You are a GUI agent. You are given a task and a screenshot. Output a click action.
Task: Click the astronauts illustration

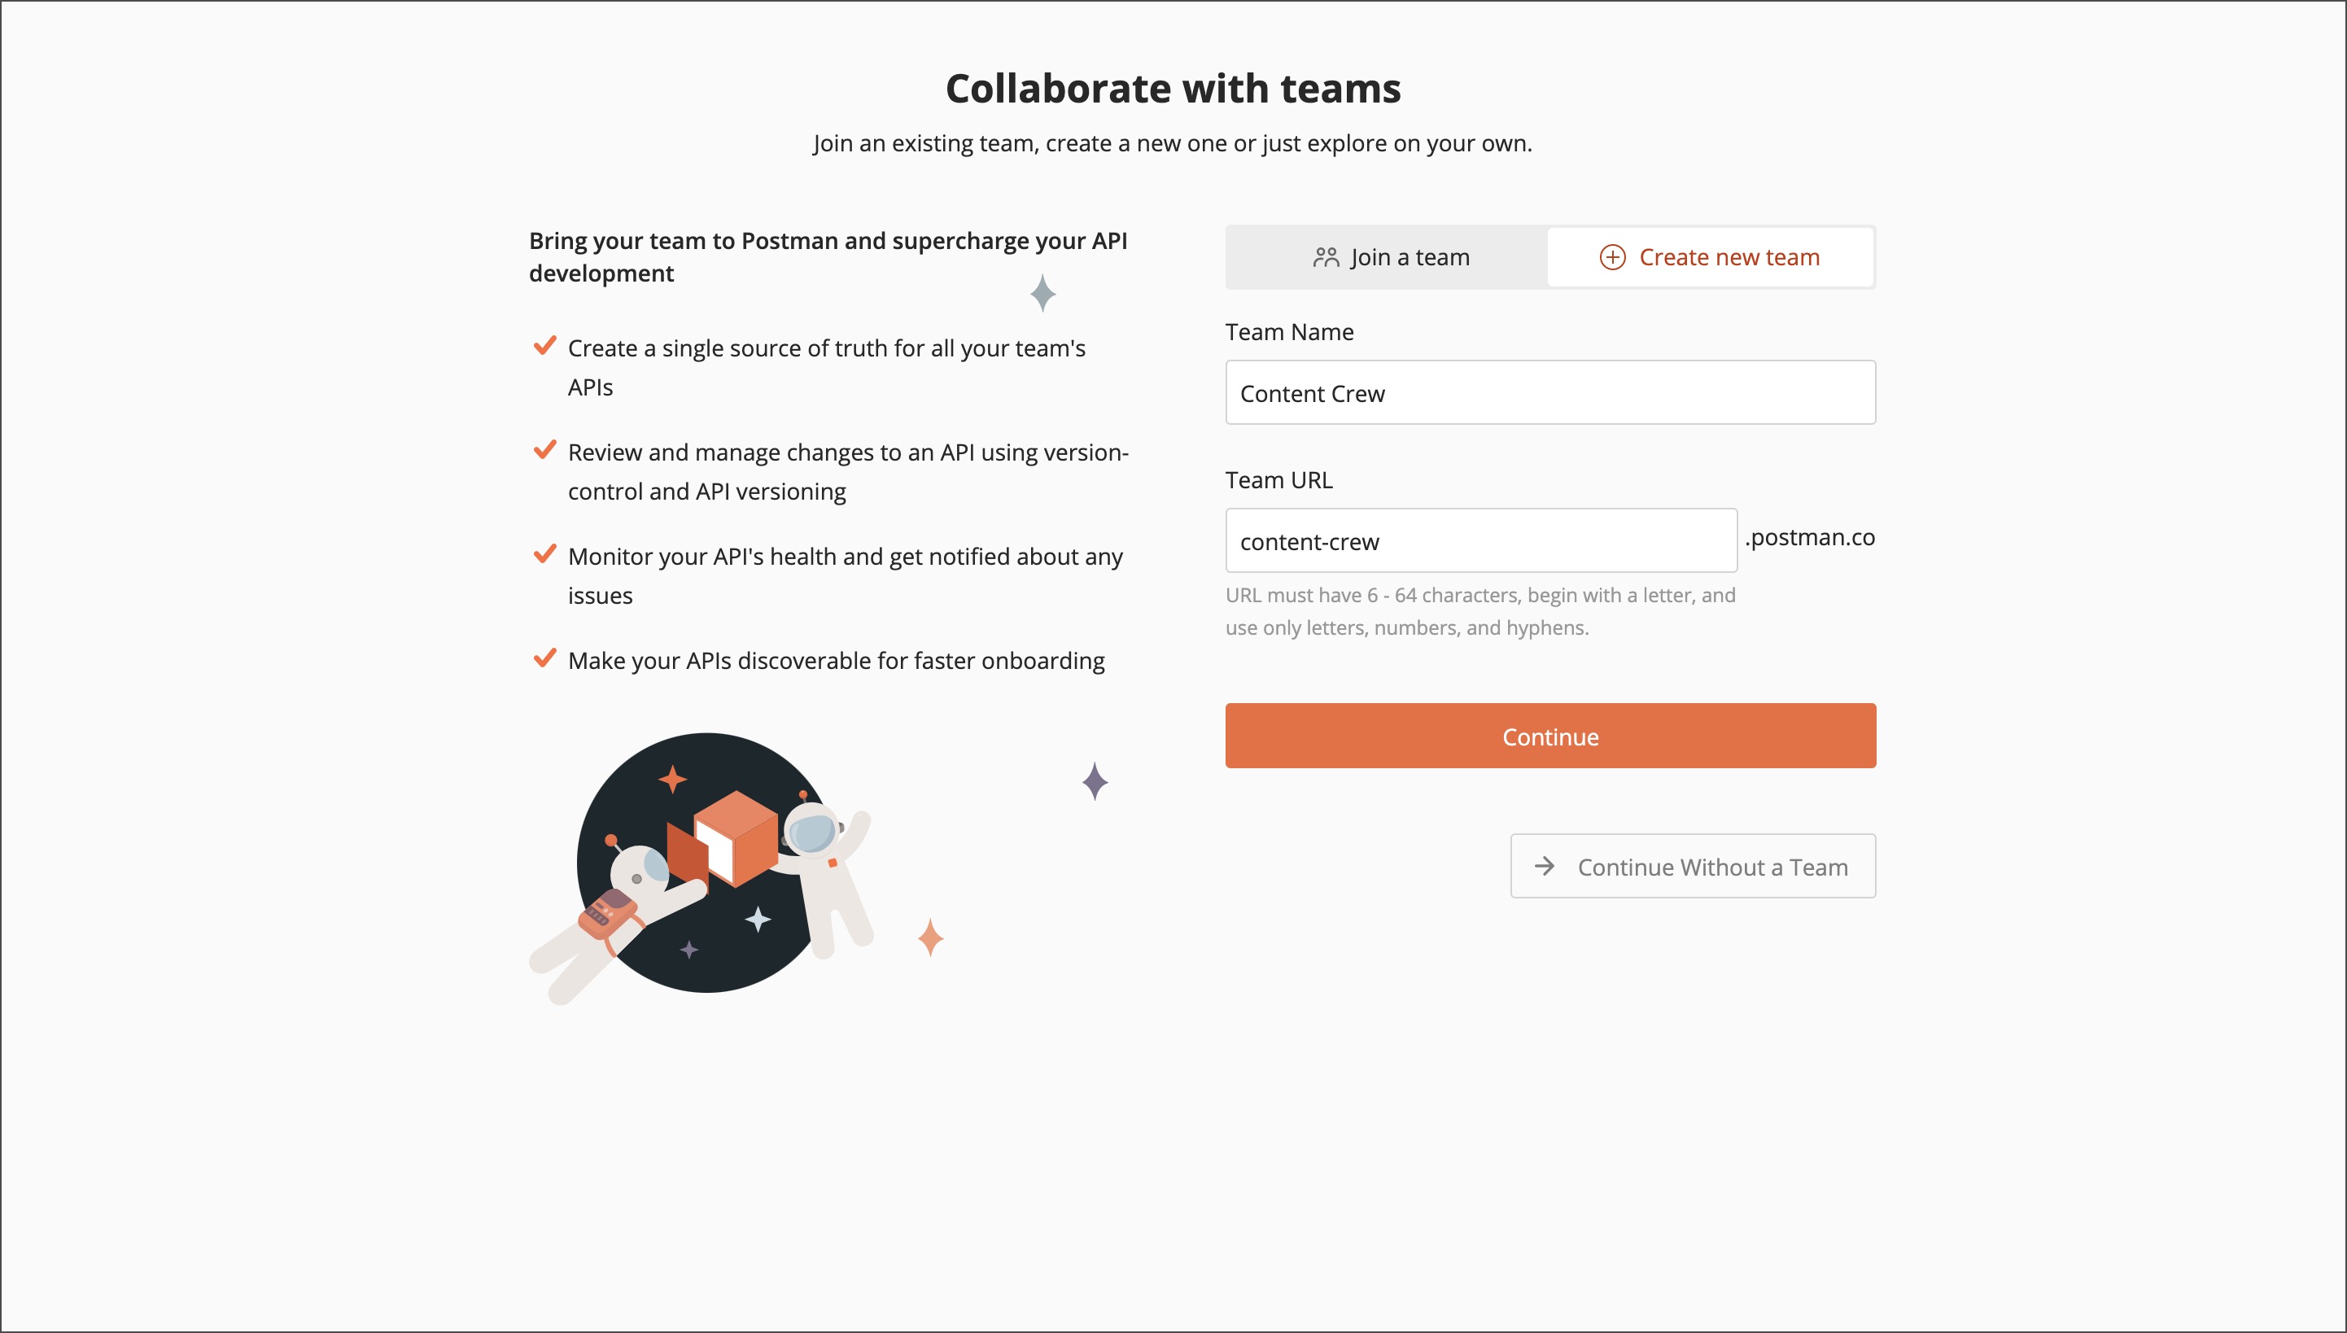tap(705, 865)
